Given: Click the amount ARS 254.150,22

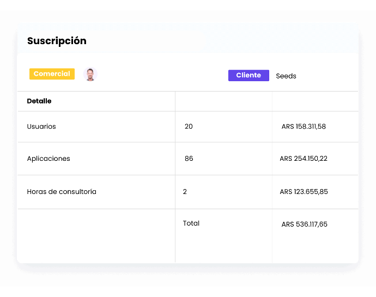Looking at the screenshot, I should pos(304,159).
